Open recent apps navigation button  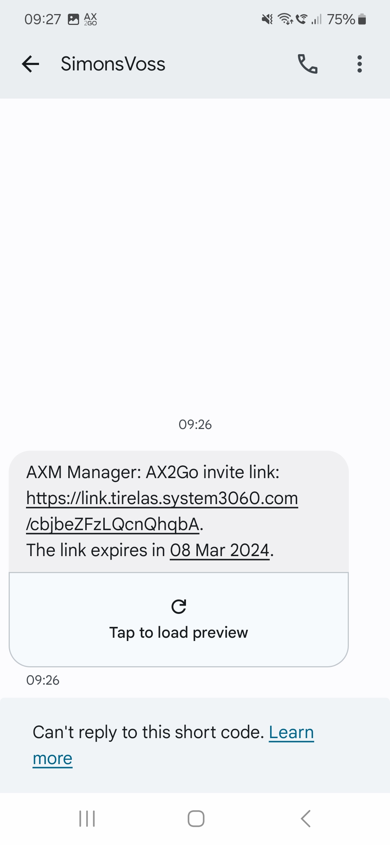(x=87, y=818)
